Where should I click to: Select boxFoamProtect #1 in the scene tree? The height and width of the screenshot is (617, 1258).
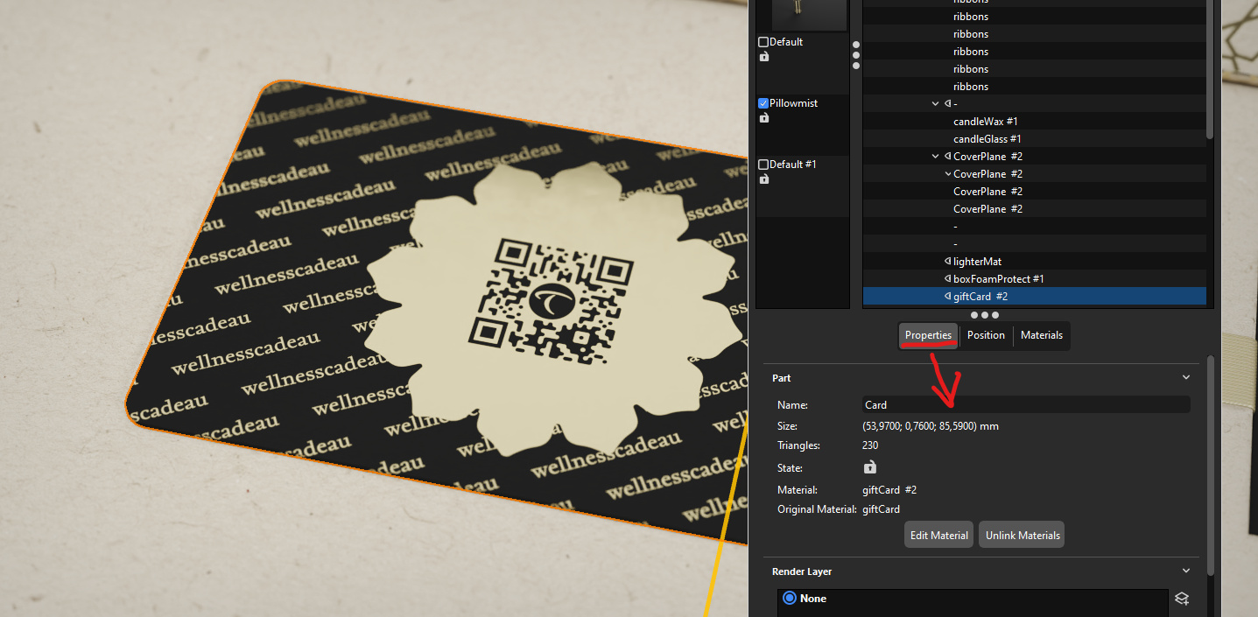998,279
